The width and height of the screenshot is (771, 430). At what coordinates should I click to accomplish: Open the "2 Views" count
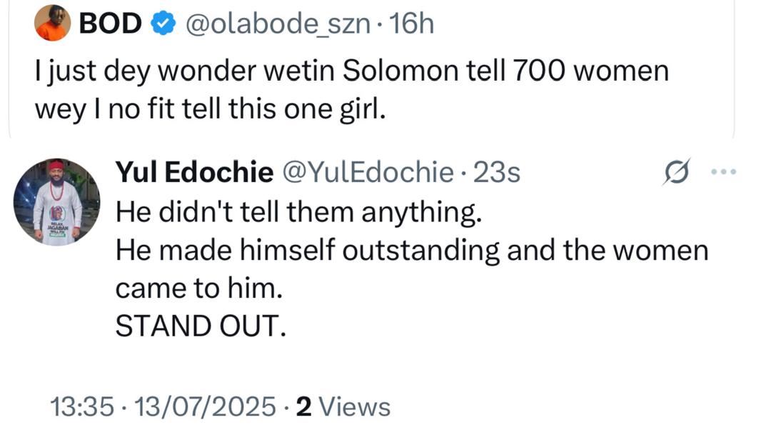343,406
